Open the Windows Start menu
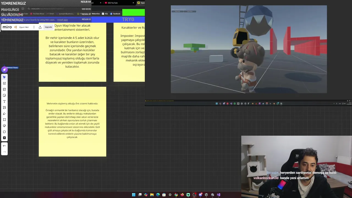 coord(134,195)
